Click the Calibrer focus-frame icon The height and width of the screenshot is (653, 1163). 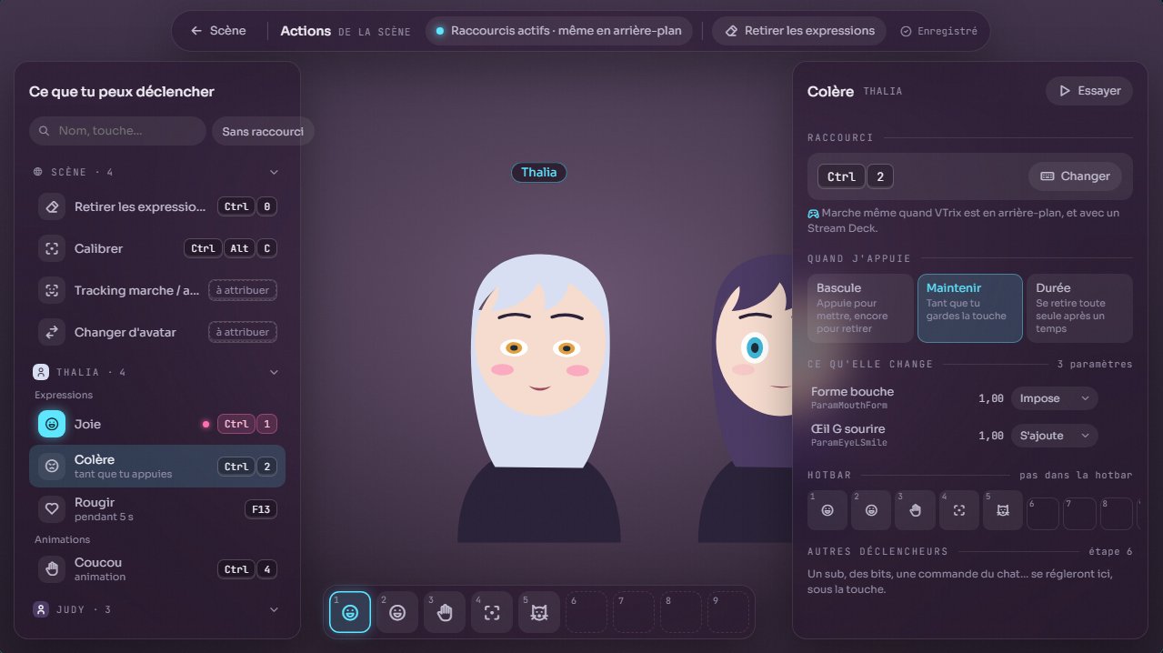[52, 248]
